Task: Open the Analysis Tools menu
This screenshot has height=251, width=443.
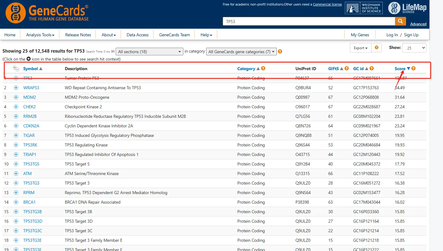Action: [x=40, y=35]
